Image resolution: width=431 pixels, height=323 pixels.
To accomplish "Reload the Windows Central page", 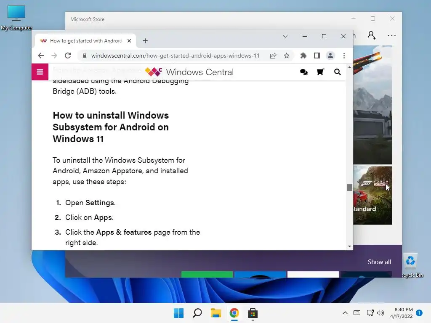I will pos(68,56).
